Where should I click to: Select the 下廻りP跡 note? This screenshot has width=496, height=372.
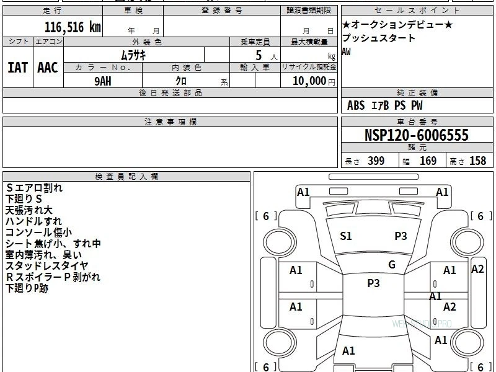tap(27, 288)
